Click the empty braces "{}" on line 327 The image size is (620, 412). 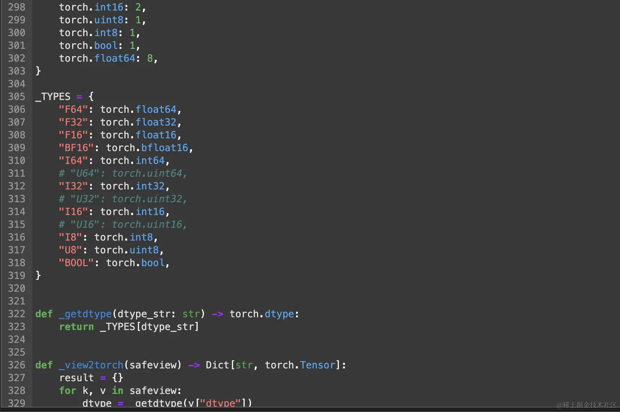tap(118, 378)
